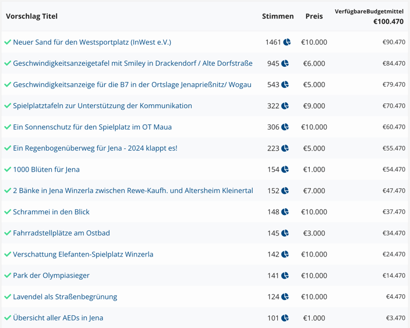Image resolution: width=410 pixels, height=328 pixels.
Task: Click green checkmark of Neuer Sand proposal
Action: pyautogui.click(x=8, y=42)
